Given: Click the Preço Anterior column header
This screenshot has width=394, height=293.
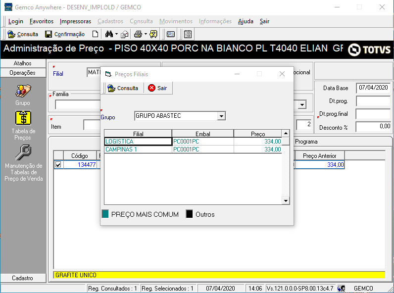Looking at the screenshot, I should 319,156.
